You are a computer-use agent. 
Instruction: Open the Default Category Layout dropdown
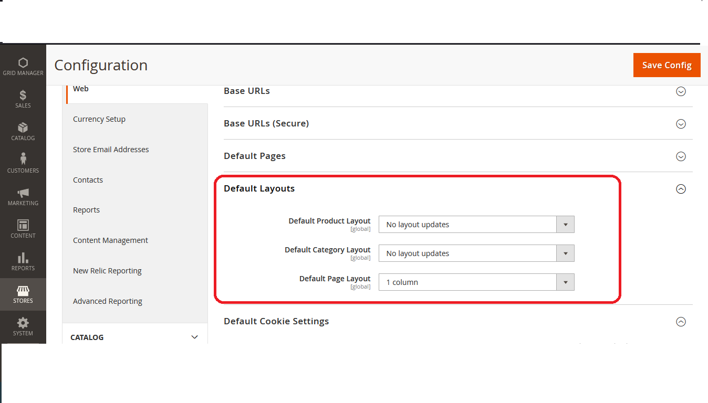tap(476, 253)
